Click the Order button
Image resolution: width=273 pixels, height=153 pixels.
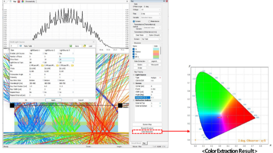click(139, 68)
